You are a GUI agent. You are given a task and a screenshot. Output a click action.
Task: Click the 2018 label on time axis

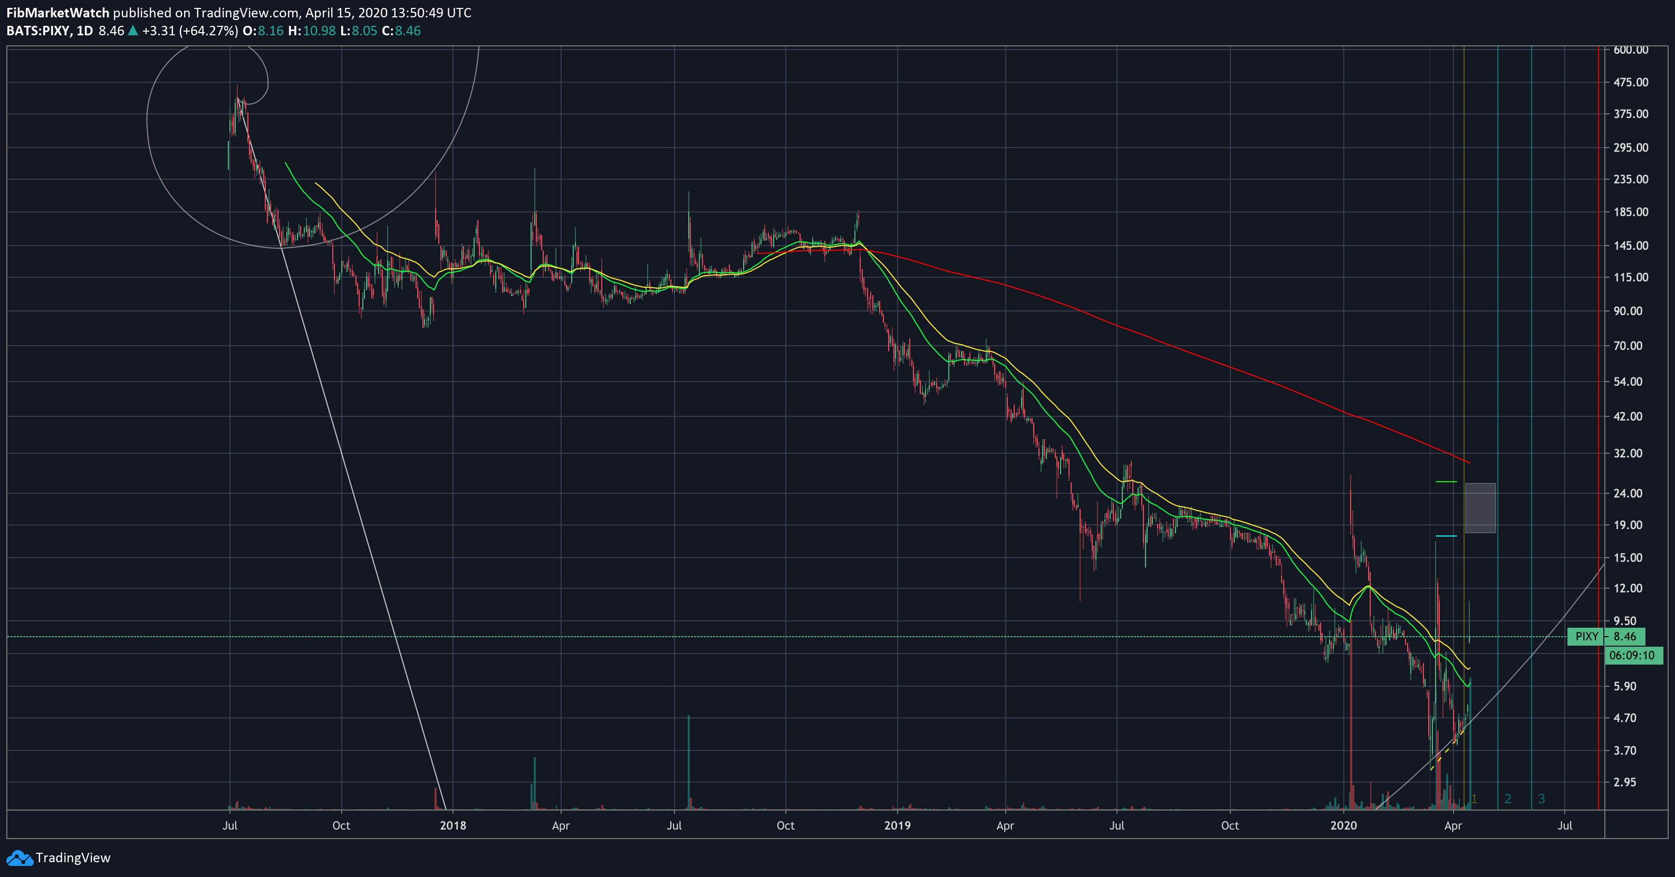[453, 826]
